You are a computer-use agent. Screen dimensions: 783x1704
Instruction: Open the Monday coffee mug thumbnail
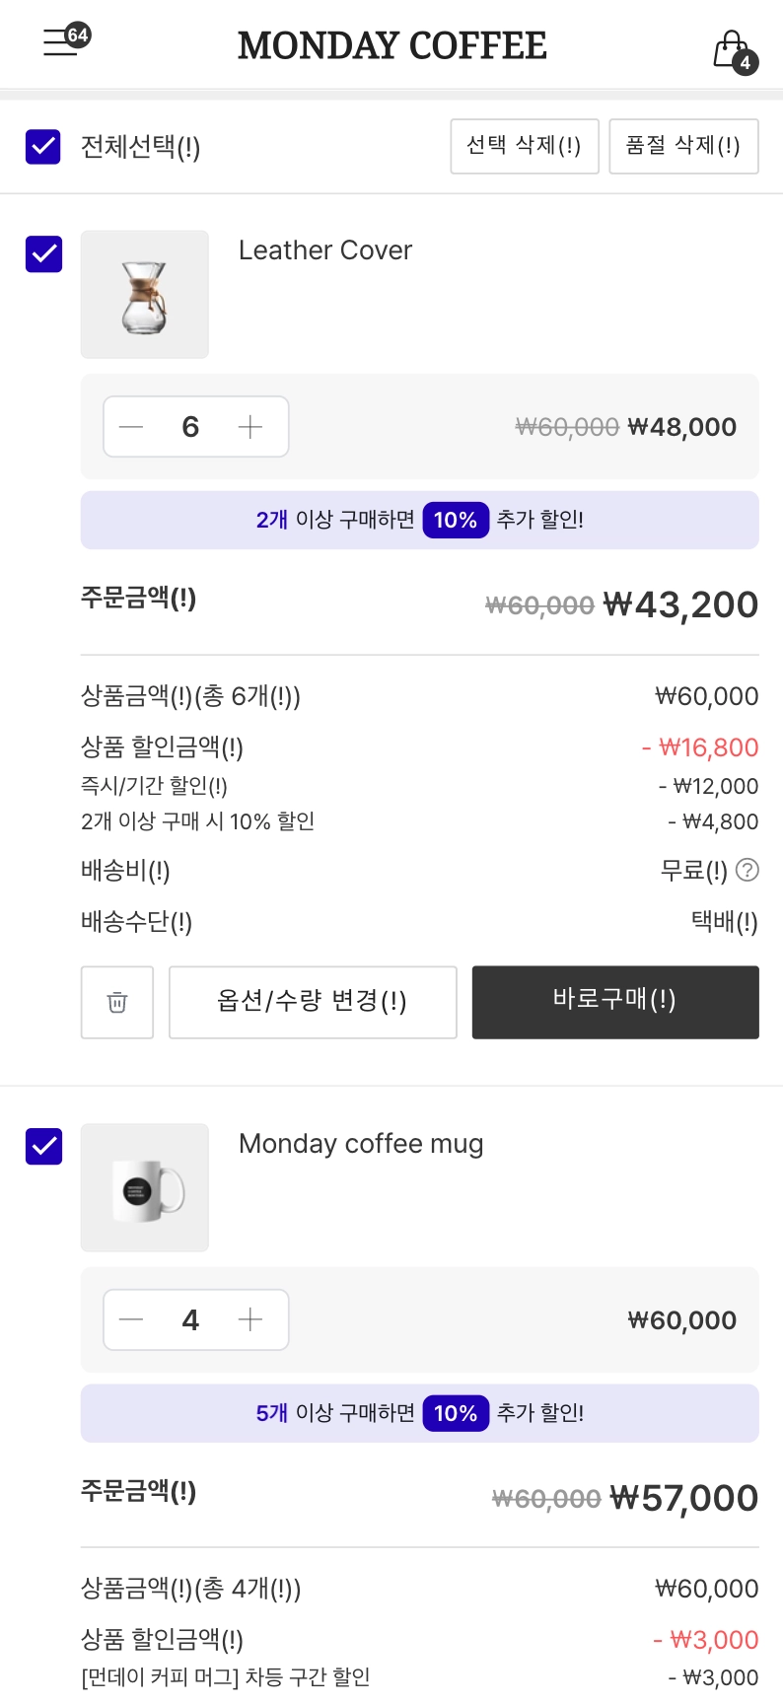145,1187
